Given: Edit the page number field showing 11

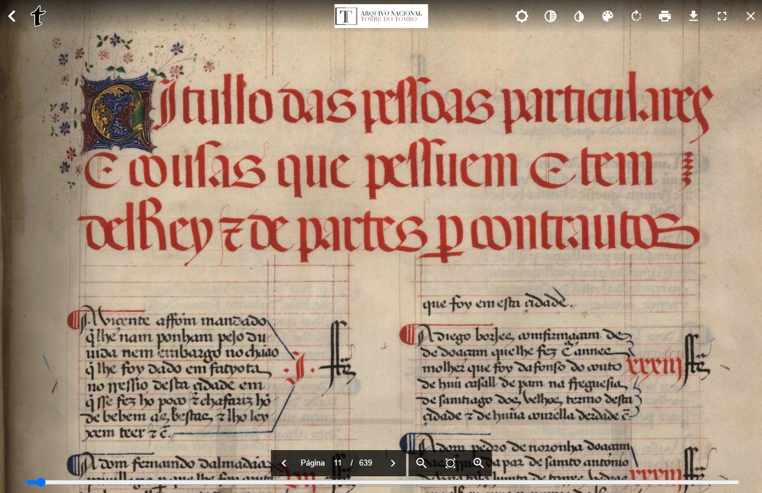Looking at the screenshot, I should pos(338,463).
